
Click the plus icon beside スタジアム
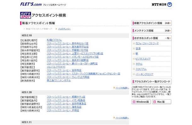pos(134,69)
